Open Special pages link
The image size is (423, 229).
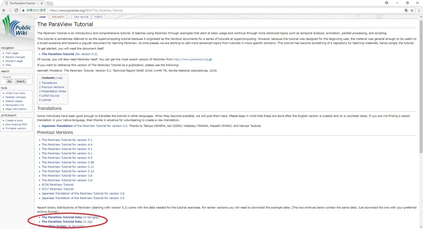tap(14, 101)
